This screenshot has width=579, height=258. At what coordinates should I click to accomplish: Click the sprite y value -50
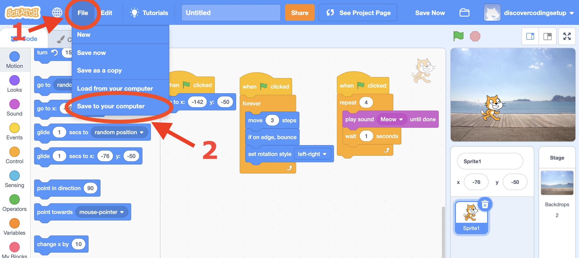pyautogui.click(x=515, y=182)
